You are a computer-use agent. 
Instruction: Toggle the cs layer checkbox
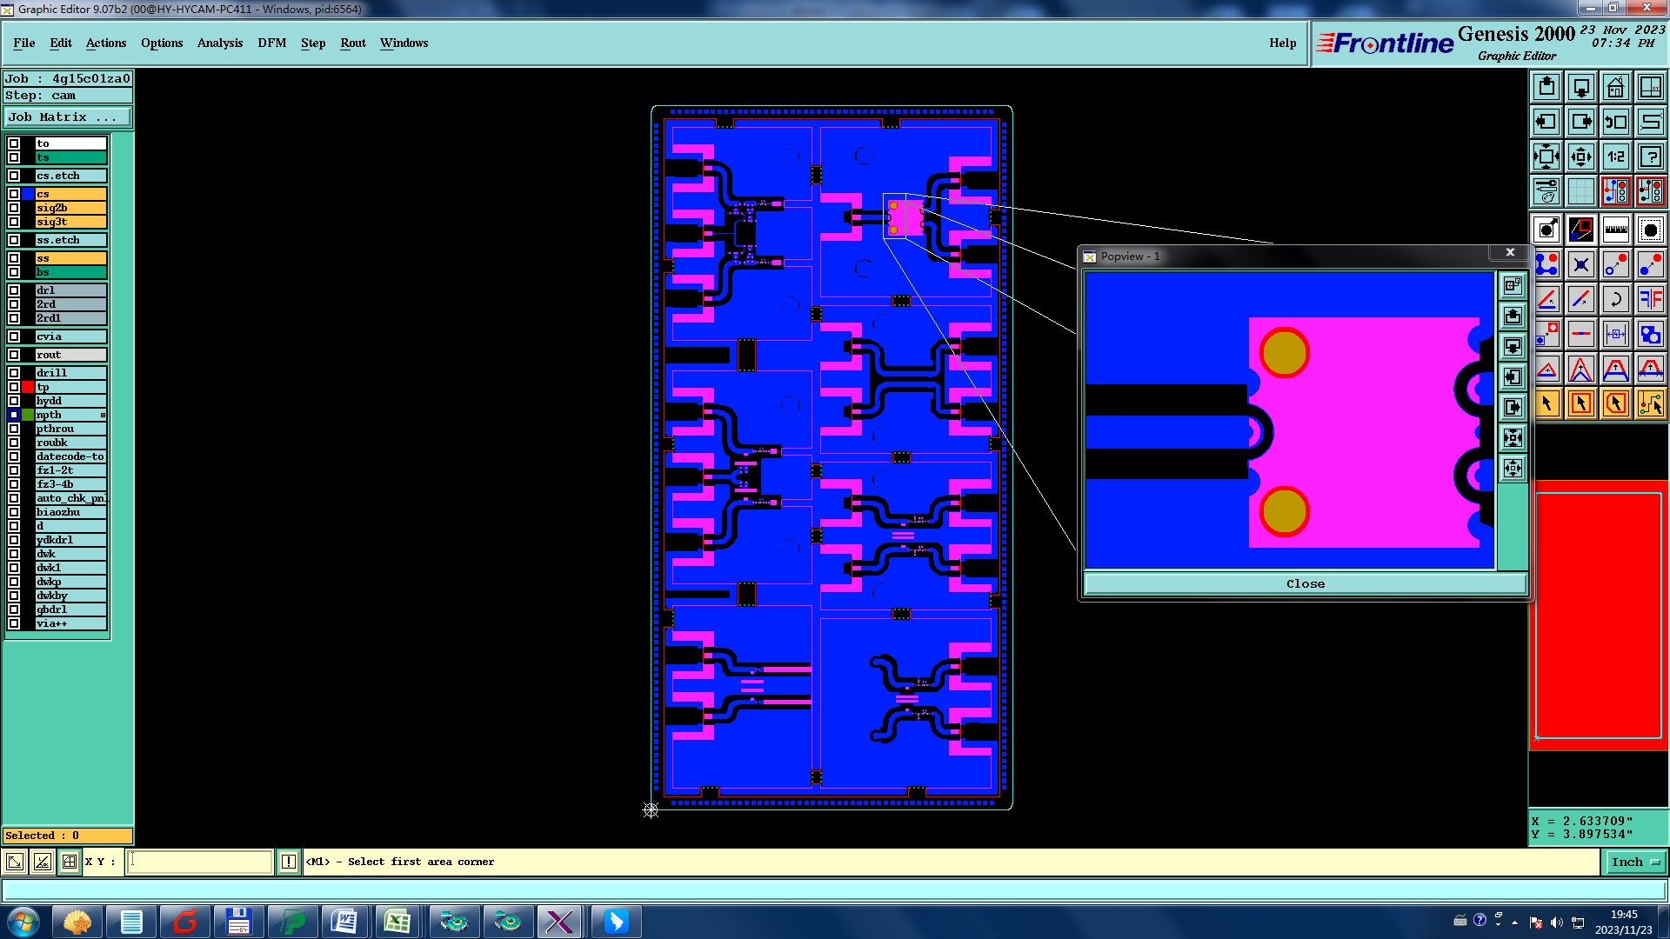14,194
